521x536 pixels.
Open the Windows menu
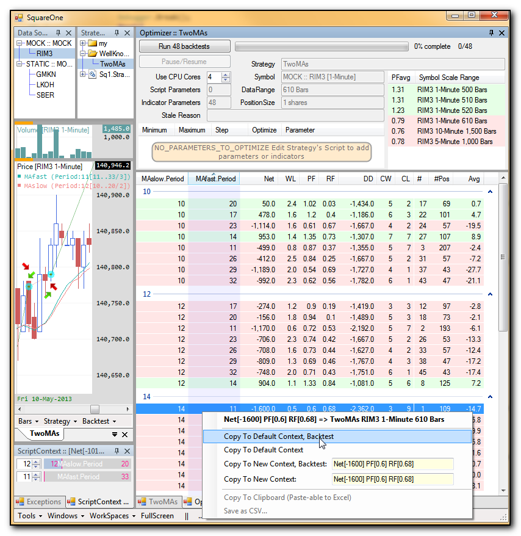pos(66,515)
